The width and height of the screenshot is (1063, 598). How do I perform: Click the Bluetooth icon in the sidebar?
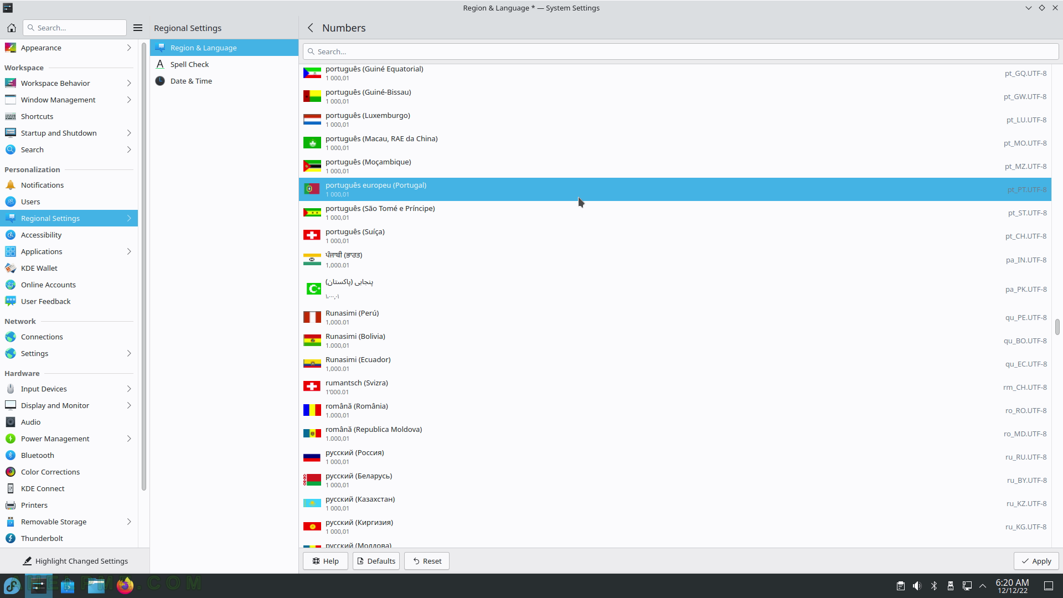click(x=11, y=455)
